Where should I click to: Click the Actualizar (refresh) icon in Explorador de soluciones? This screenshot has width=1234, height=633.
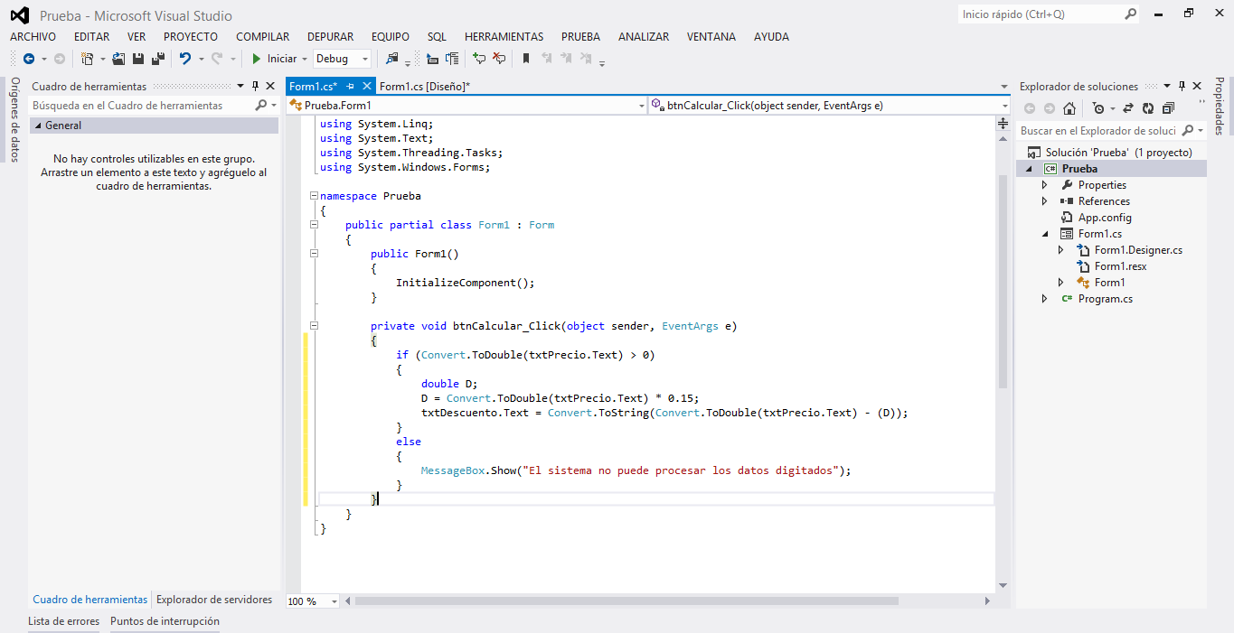[1148, 107]
